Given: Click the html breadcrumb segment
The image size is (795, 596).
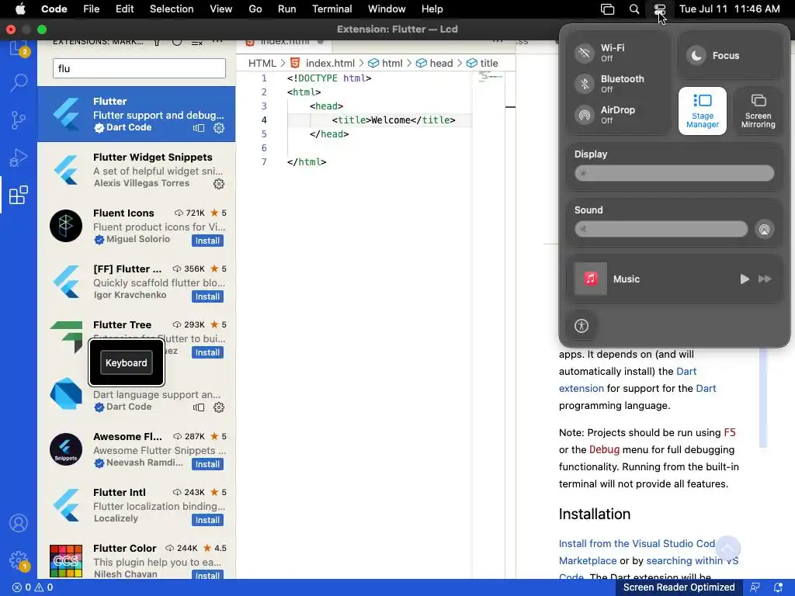Looking at the screenshot, I should 385,64.
